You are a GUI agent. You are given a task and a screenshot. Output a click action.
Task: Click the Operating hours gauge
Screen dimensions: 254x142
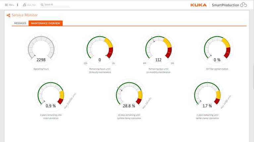41,50
